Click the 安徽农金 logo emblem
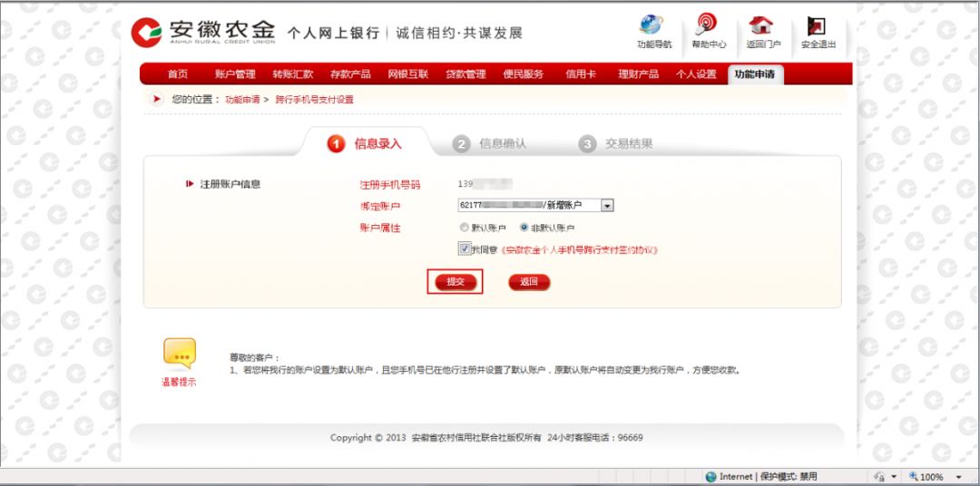Viewport: 980px width, 486px height. point(146,33)
